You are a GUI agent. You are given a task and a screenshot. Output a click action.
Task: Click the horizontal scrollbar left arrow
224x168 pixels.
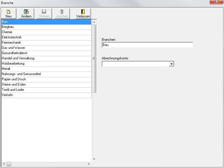coord(4,164)
